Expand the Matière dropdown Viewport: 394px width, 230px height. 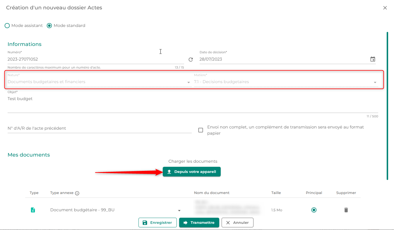285,82
